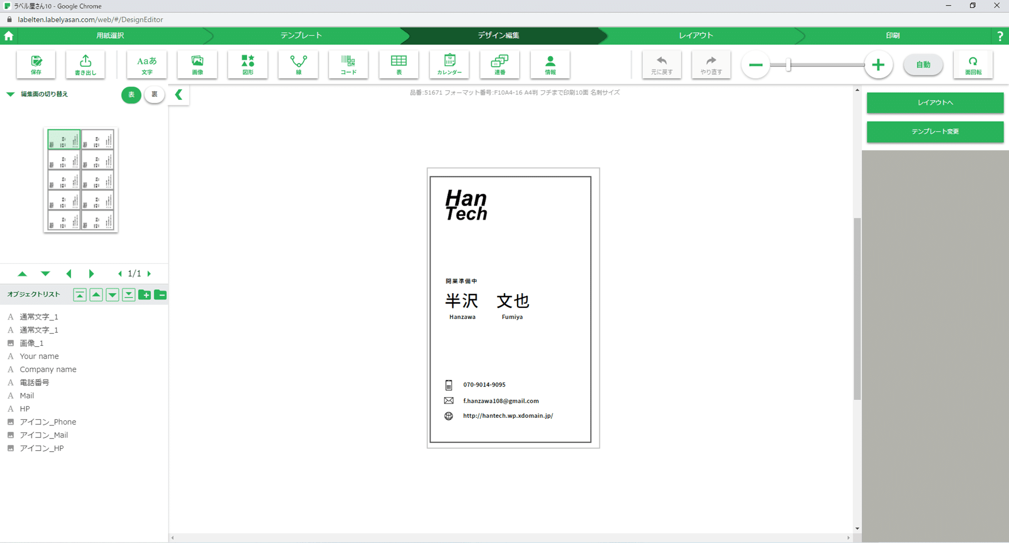
Task: Click the レイアウトへ button
Action: coord(935,102)
